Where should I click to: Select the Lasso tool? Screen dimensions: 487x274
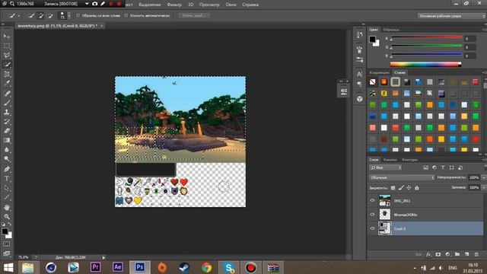coord(7,56)
